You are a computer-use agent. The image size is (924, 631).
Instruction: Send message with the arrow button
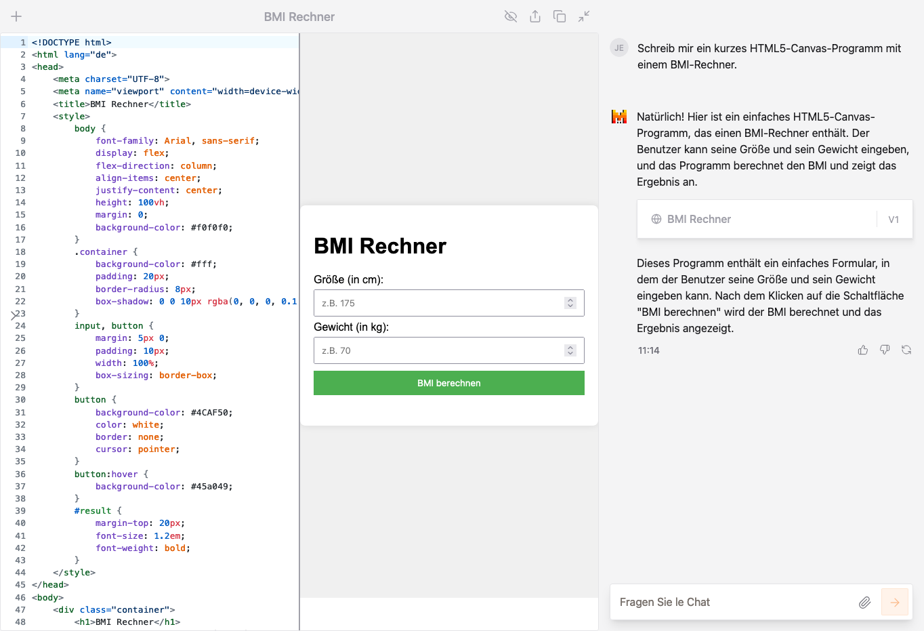point(895,602)
